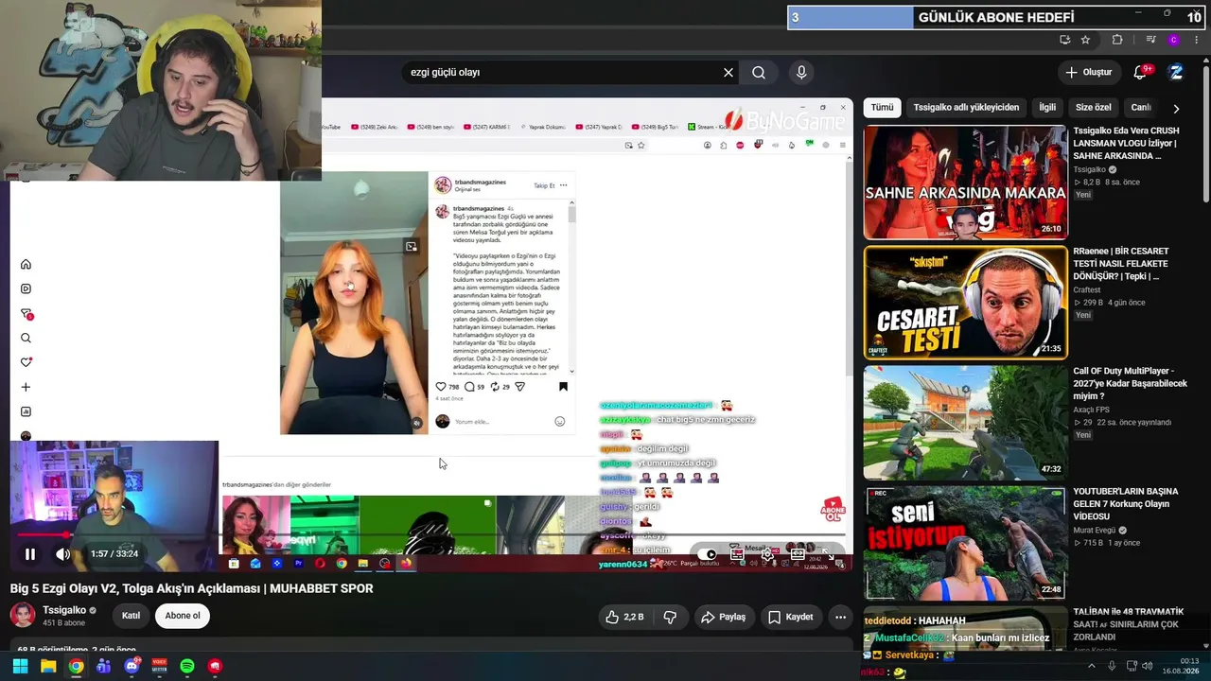The image size is (1211, 681).
Task: Click install app icon in address bar
Action: coord(1065,40)
